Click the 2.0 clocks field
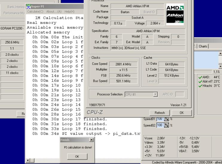Image resolution: width=222 pixels, height=164 pixels. click(12, 54)
